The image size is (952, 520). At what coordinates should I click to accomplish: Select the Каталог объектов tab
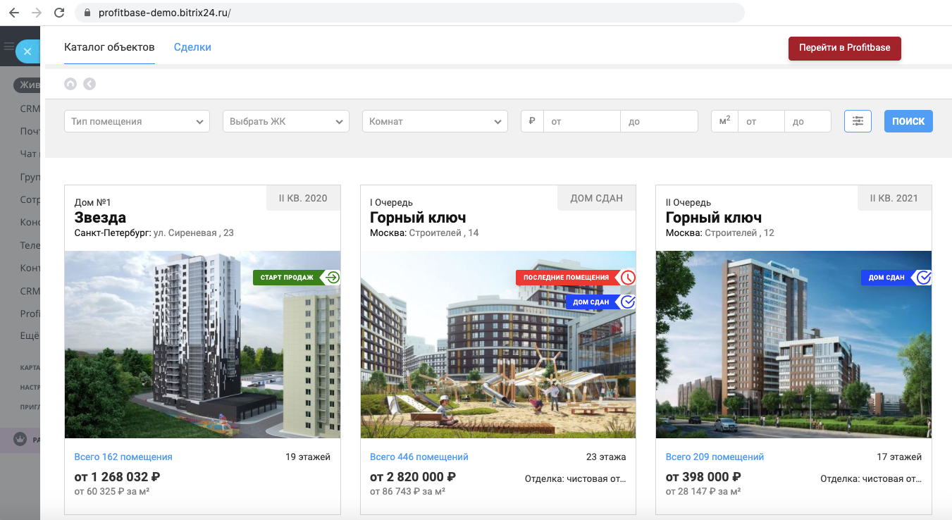tap(109, 47)
